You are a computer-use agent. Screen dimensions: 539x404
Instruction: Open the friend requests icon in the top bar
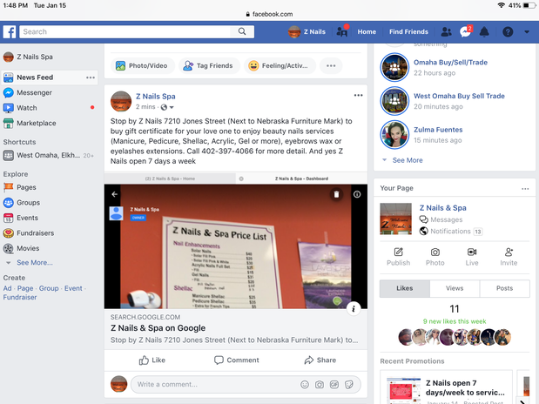coord(446,32)
